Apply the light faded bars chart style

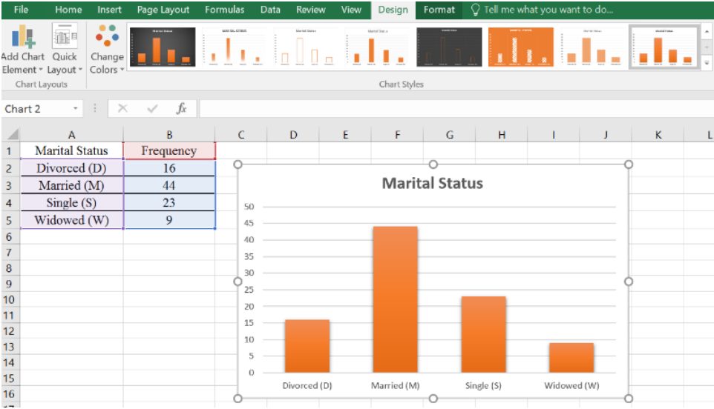click(x=592, y=47)
